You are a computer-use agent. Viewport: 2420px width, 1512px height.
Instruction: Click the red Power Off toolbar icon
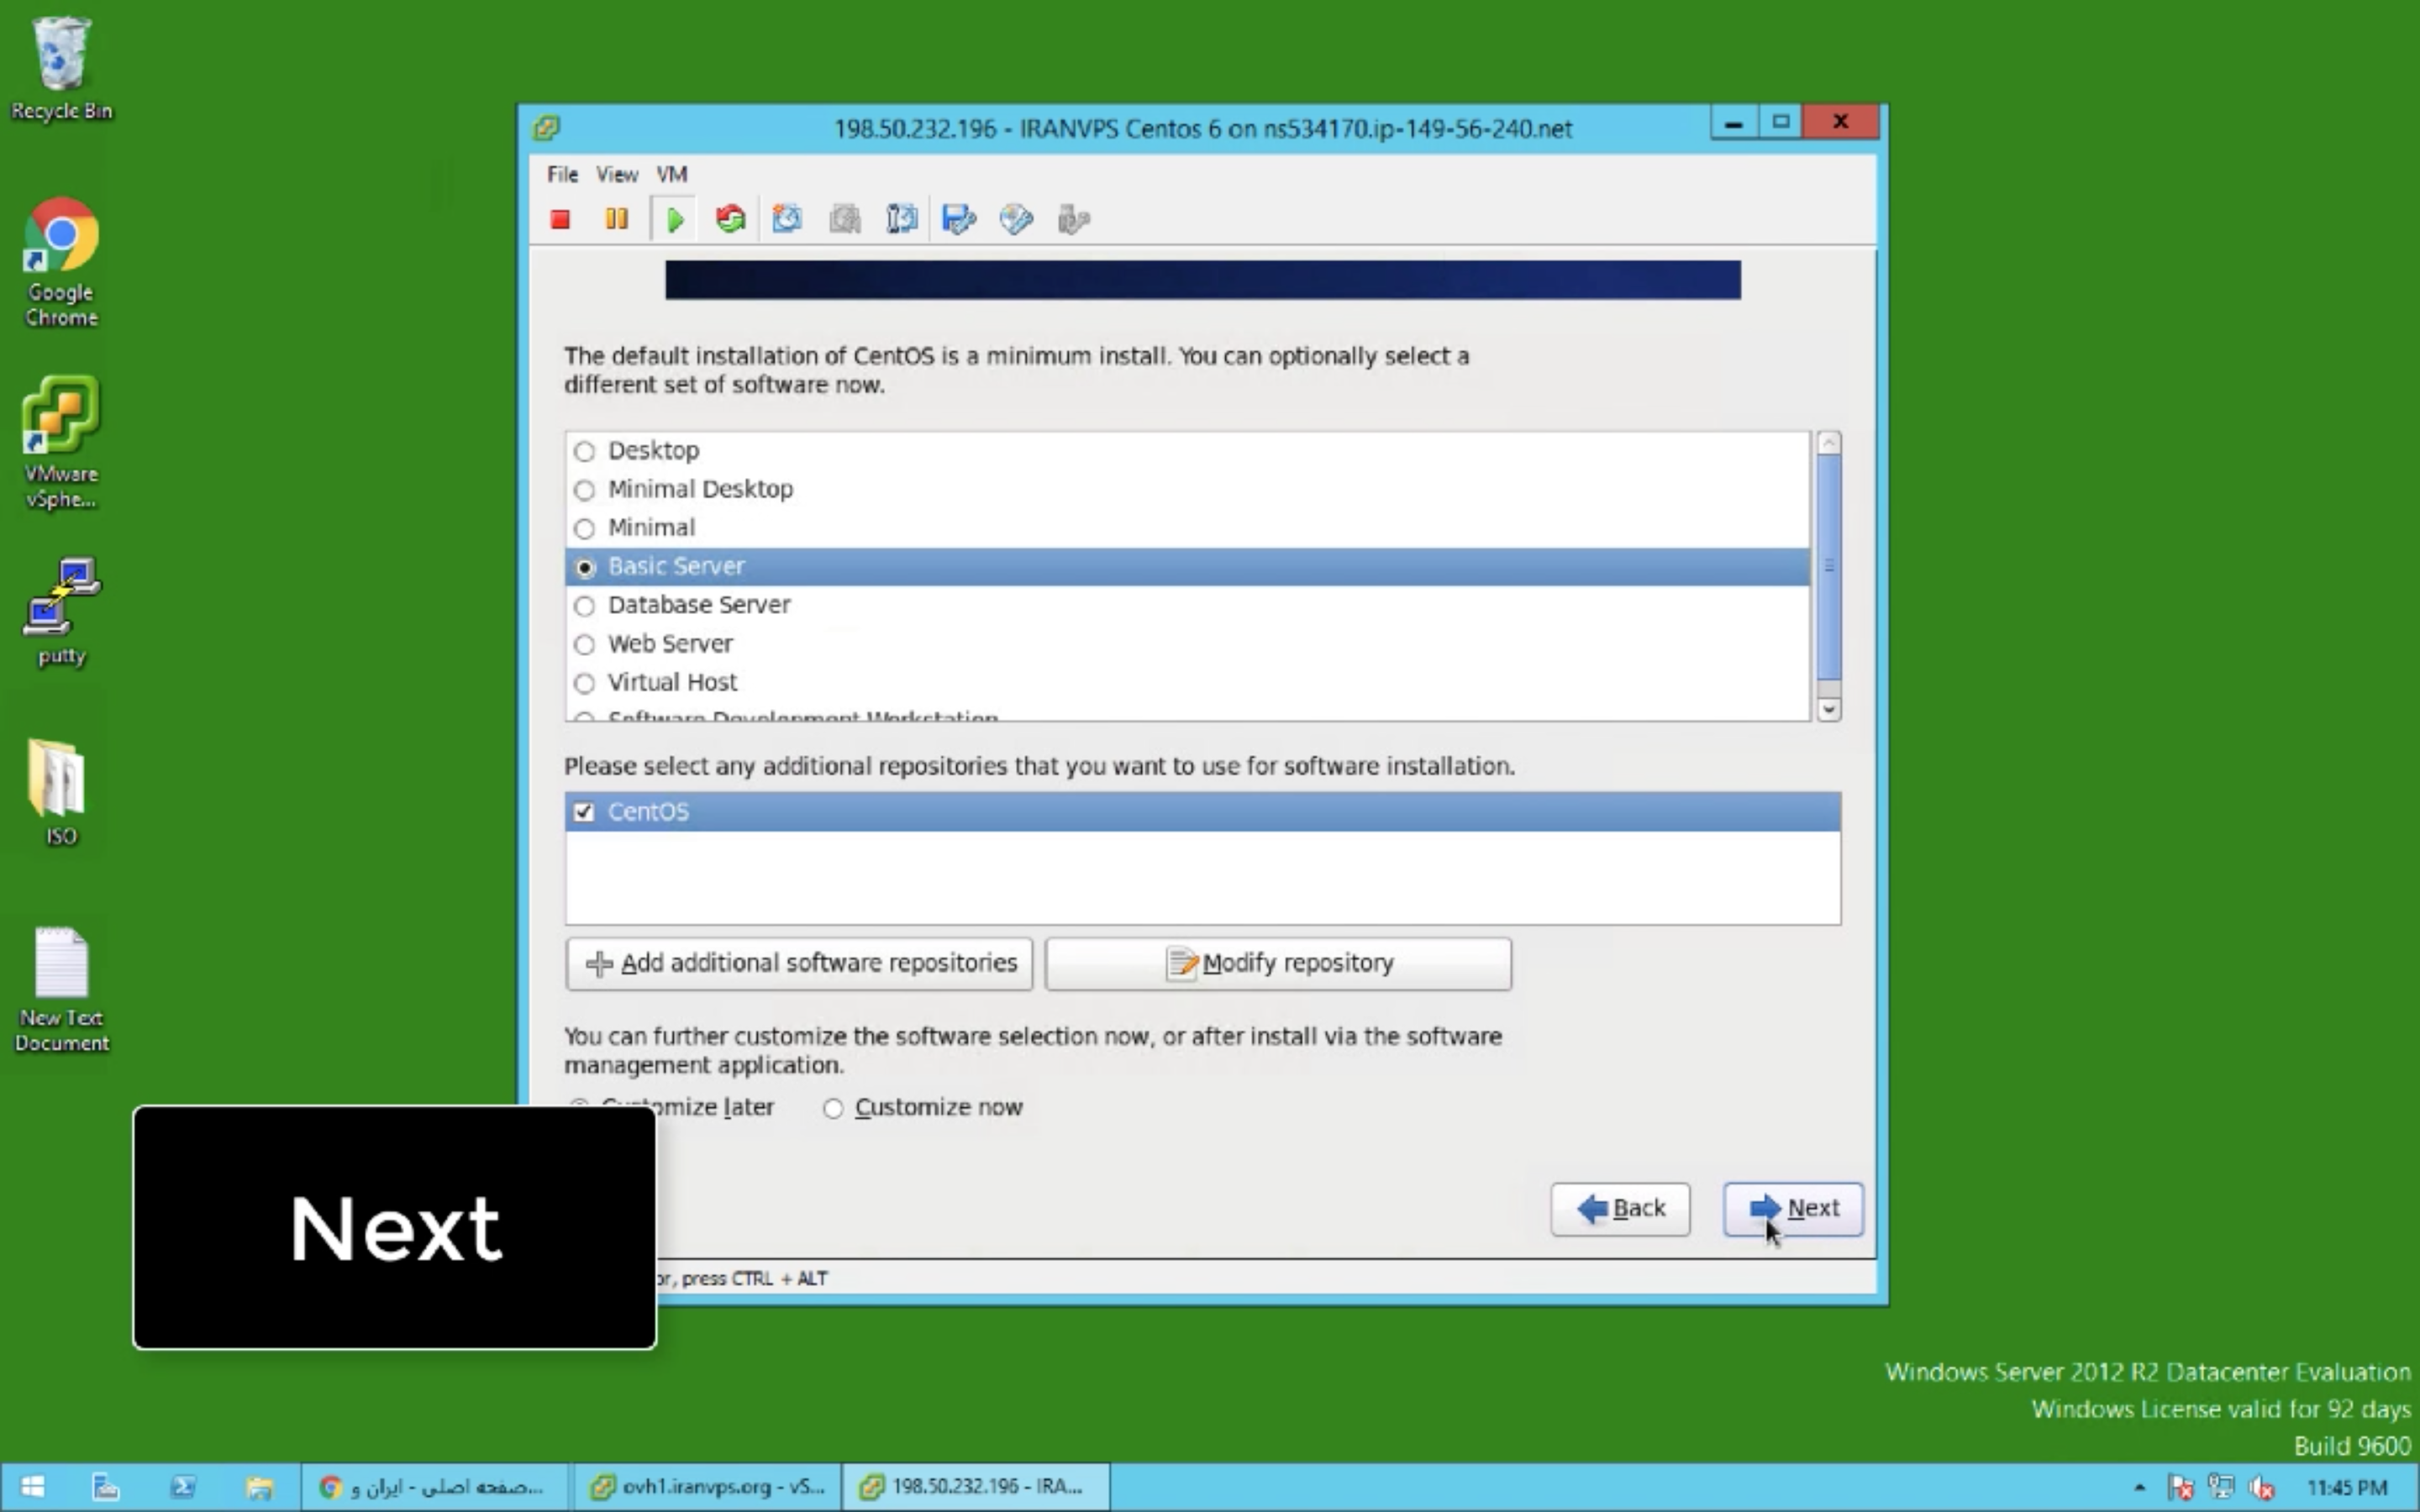point(560,219)
